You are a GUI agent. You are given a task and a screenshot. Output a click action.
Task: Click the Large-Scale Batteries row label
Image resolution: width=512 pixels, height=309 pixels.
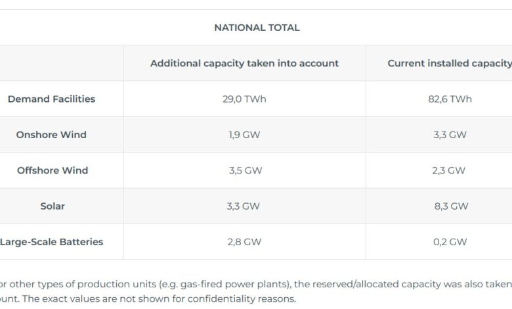tap(51, 242)
